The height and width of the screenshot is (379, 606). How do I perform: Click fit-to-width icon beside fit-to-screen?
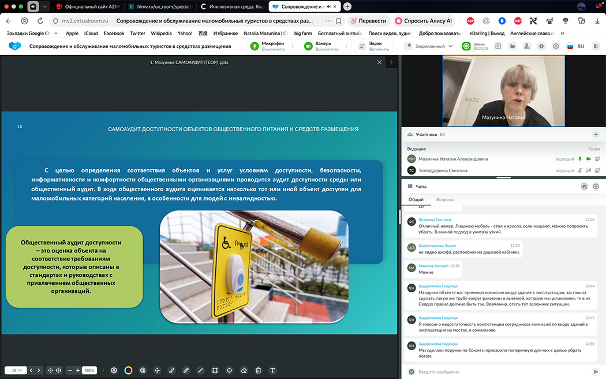[x=58, y=370]
